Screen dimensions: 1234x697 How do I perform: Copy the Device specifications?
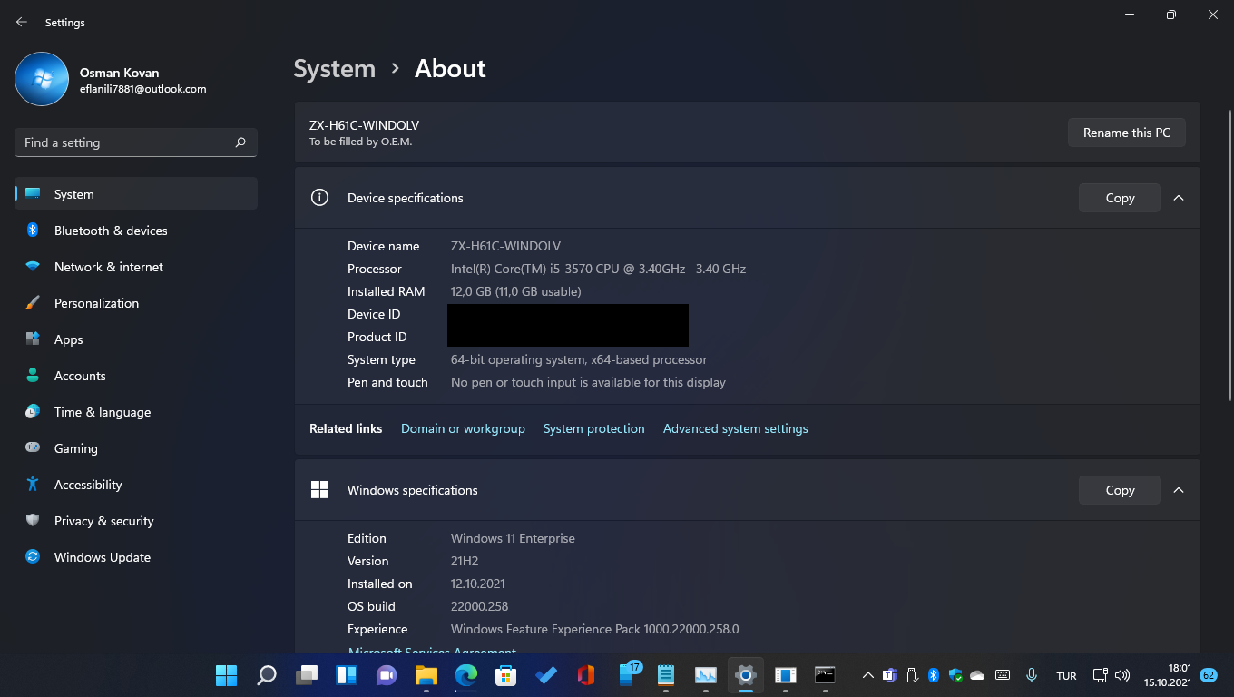1120,198
